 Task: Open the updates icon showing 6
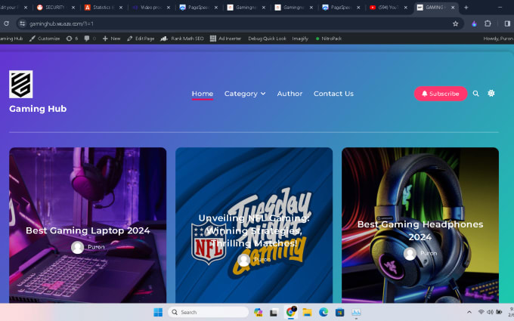coord(72,39)
